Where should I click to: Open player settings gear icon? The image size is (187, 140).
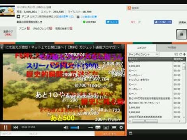click(121, 128)
